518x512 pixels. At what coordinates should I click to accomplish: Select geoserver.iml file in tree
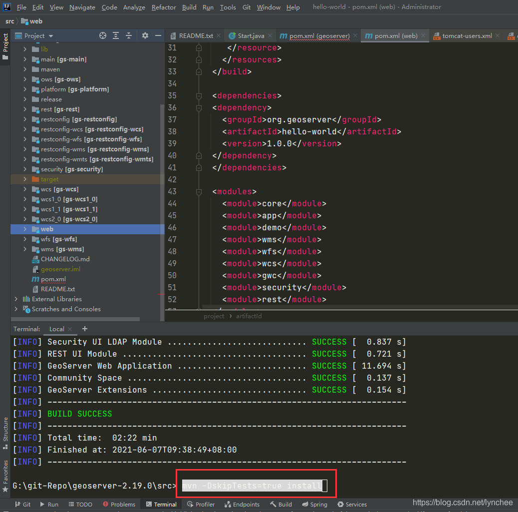pos(60,269)
